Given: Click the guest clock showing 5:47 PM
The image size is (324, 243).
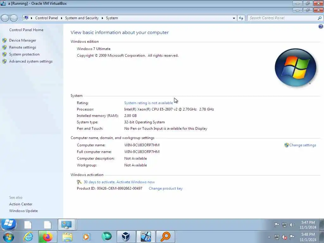Looking at the screenshot, I should (x=308, y=225).
